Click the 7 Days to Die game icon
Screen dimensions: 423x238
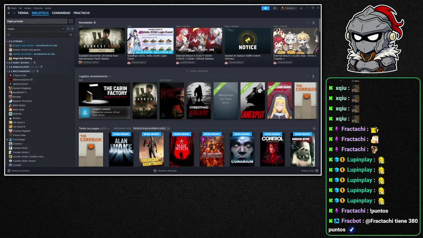pos(11,75)
